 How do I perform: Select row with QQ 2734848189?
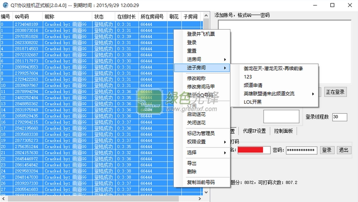click(101, 24)
